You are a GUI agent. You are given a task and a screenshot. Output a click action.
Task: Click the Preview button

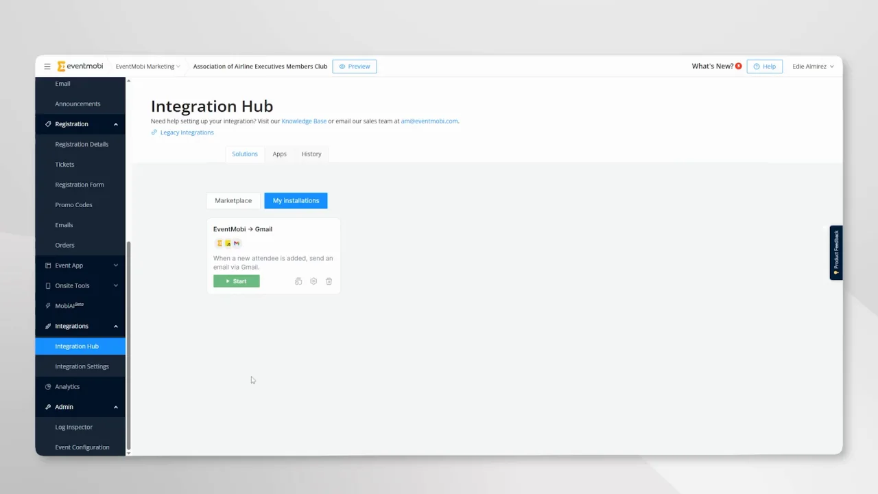point(355,67)
